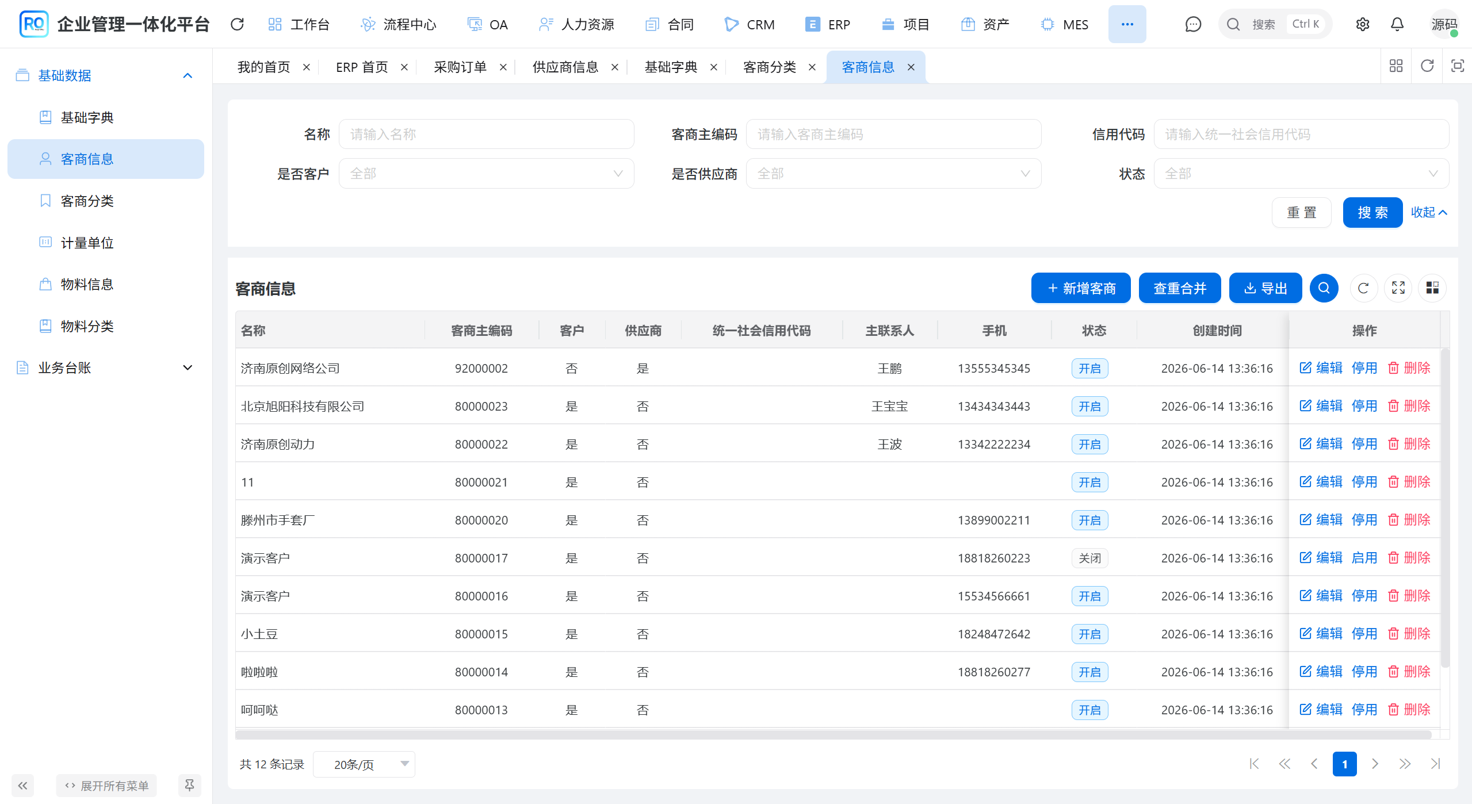Delete the 小土豆 row
Screen dimensions: 1472x804
point(1409,634)
